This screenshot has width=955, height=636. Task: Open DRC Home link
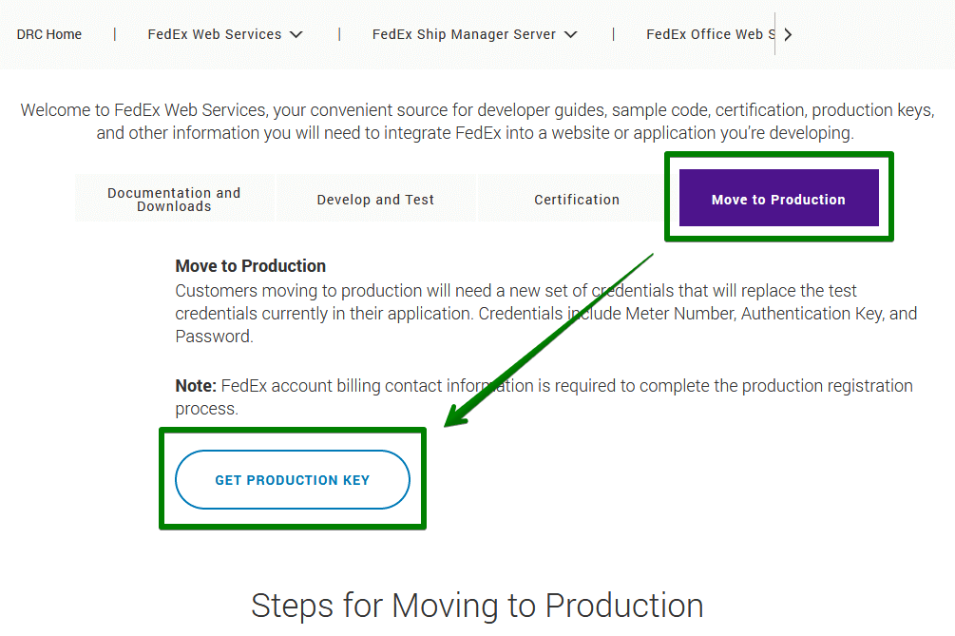[49, 34]
